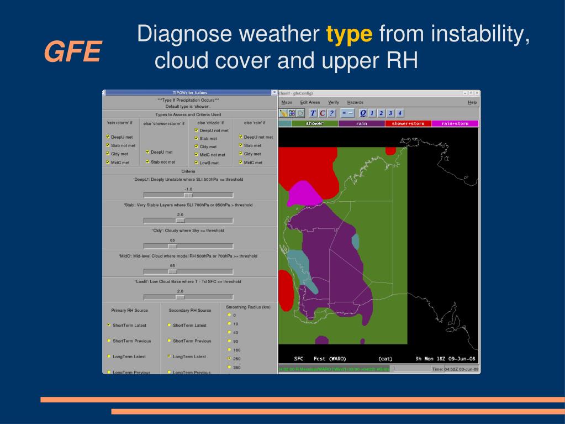Select Primary RH Source 'ShortTerm Previous'
The image size is (565, 424).
click(109, 341)
